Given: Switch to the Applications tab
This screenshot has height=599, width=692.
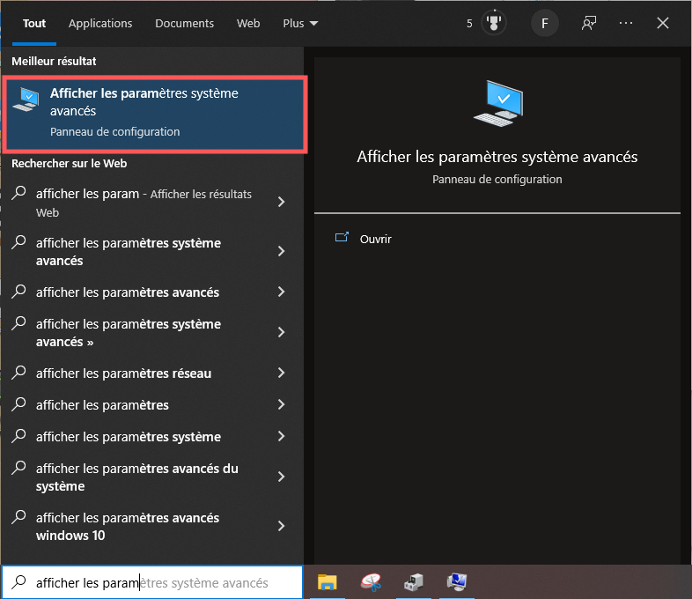Looking at the screenshot, I should [100, 24].
